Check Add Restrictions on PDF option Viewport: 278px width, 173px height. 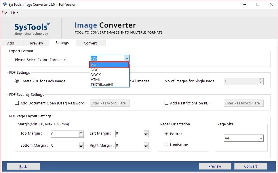point(166,103)
